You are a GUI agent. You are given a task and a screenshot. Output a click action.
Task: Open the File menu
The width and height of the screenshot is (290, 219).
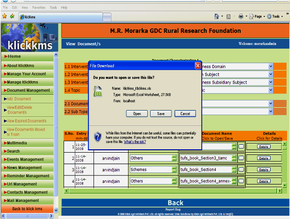[5, 7]
